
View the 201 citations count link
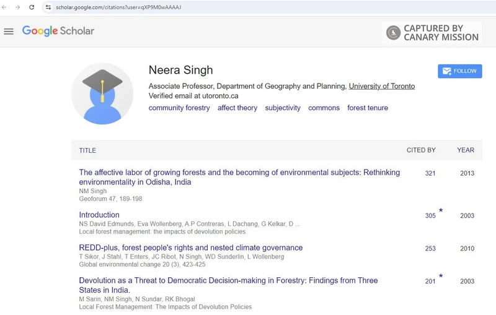430,281
